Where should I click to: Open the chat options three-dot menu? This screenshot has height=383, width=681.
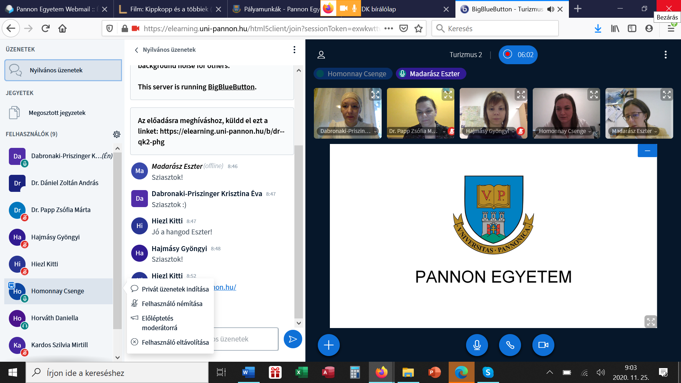294,50
